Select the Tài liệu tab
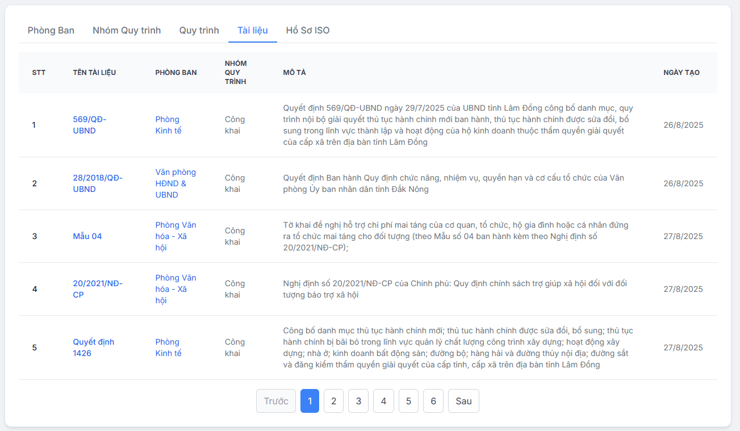 (253, 30)
